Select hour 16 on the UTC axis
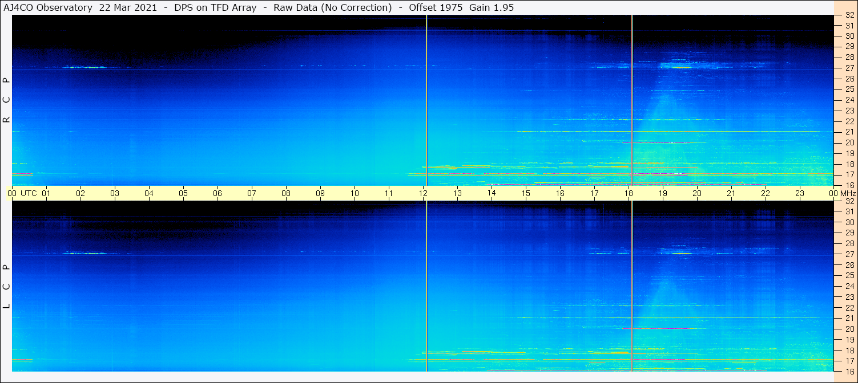858x383 pixels. tap(560, 193)
